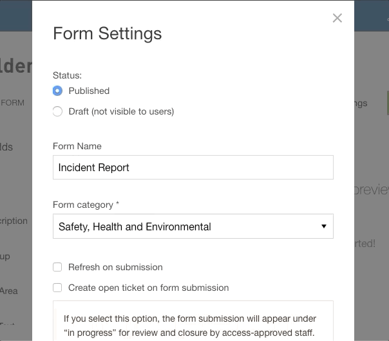
Task: Switch to the FORM tab behind dialog
Action: coord(13,103)
